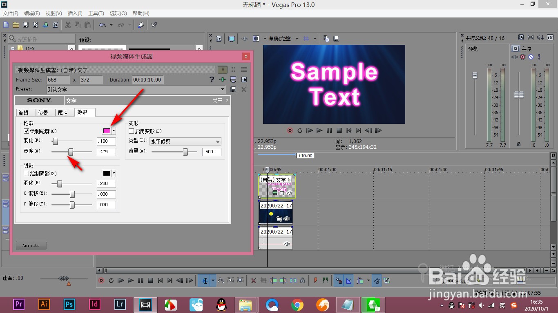This screenshot has width=558, height=313.
Task: Save the preset in the media generator dialog
Action: point(234,89)
